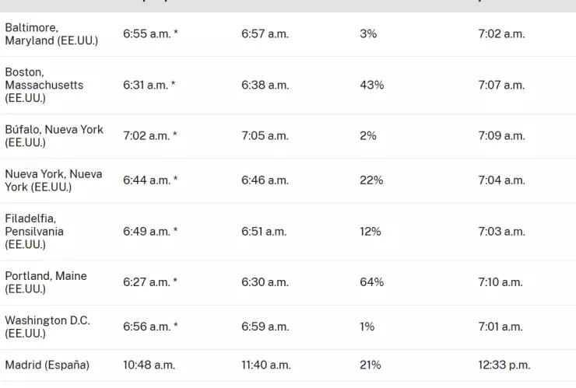Select the Madrid (España) row label
576x388 pixels.
pyautogui.click(x=47, y=365)
